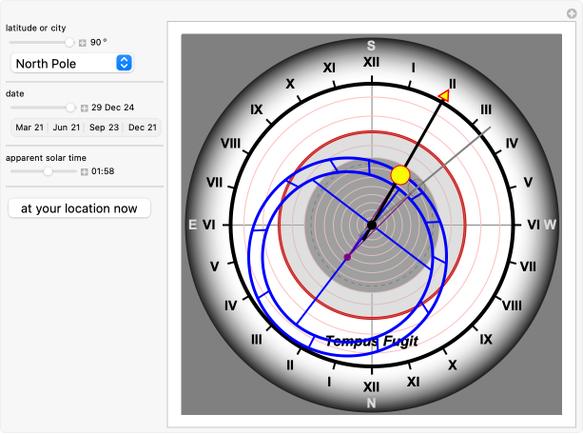Select the Mar 21 date preset
The height and width of the screenshot is (434, 583).
coord(29,128)
